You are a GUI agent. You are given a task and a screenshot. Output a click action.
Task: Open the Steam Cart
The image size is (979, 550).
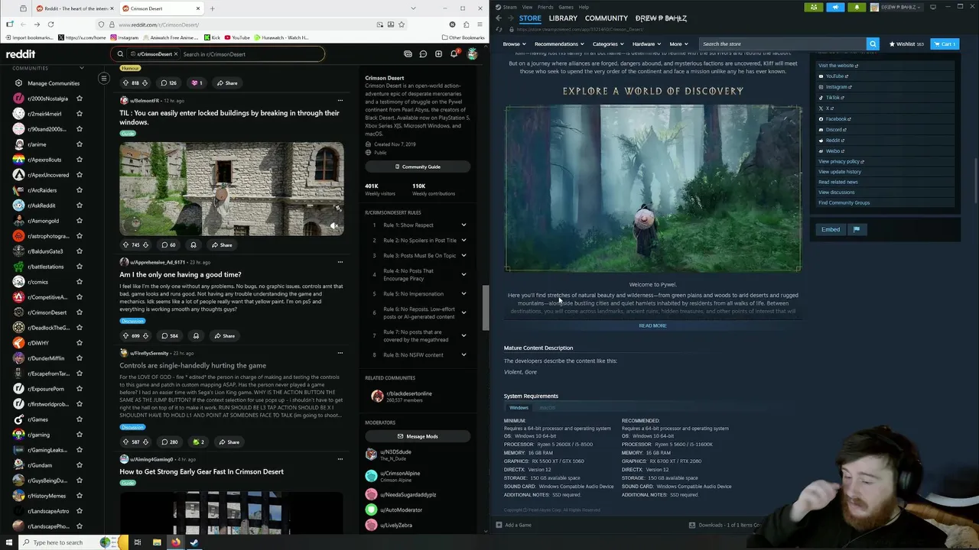click(945, 44)
